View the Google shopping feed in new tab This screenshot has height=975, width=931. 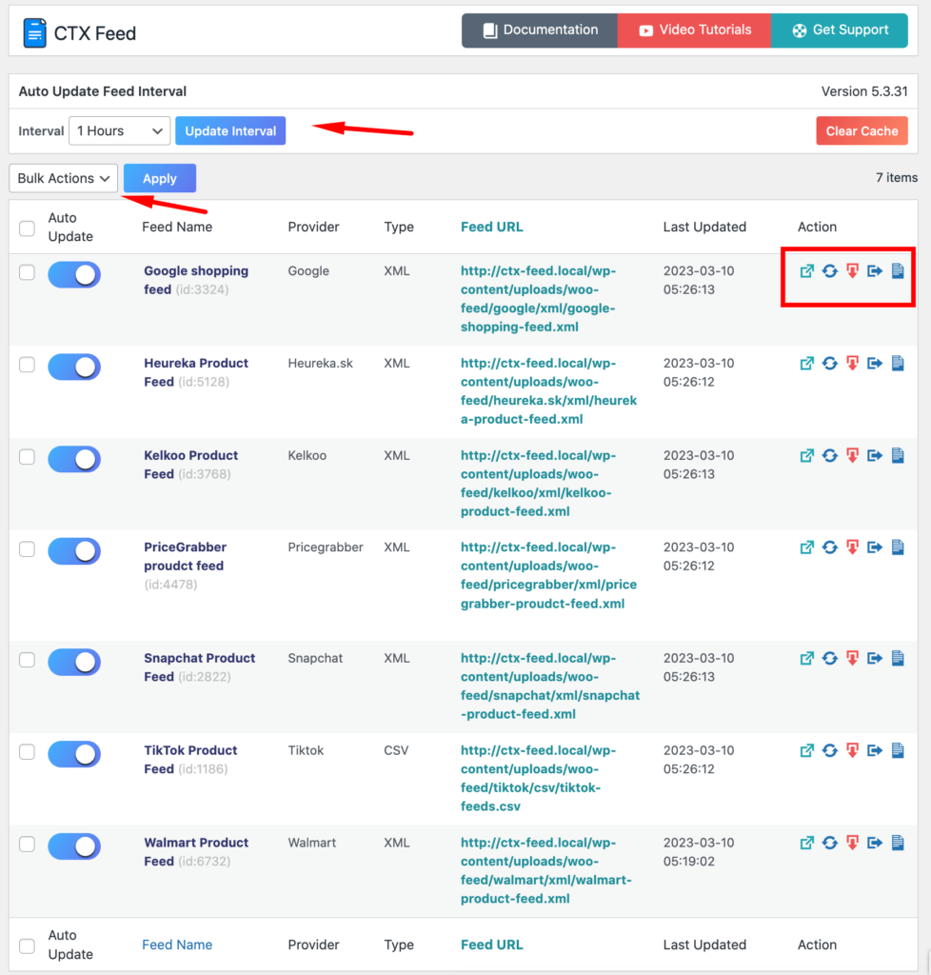point(806,271)
